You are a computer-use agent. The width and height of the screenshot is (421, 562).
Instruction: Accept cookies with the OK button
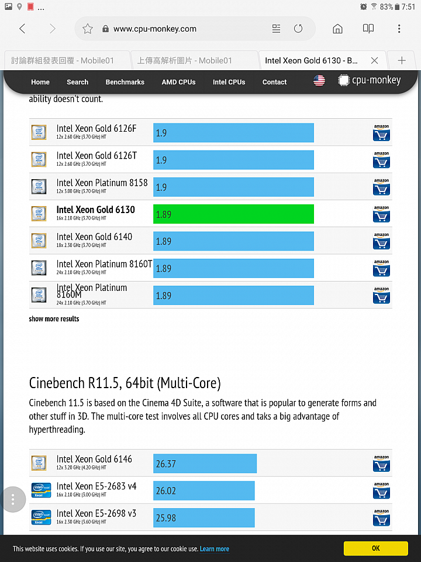click(375, 548)
